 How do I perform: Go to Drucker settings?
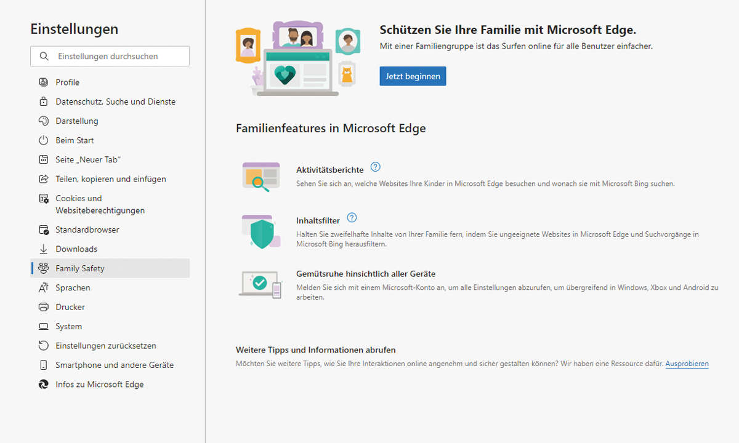tap(110, 307)
